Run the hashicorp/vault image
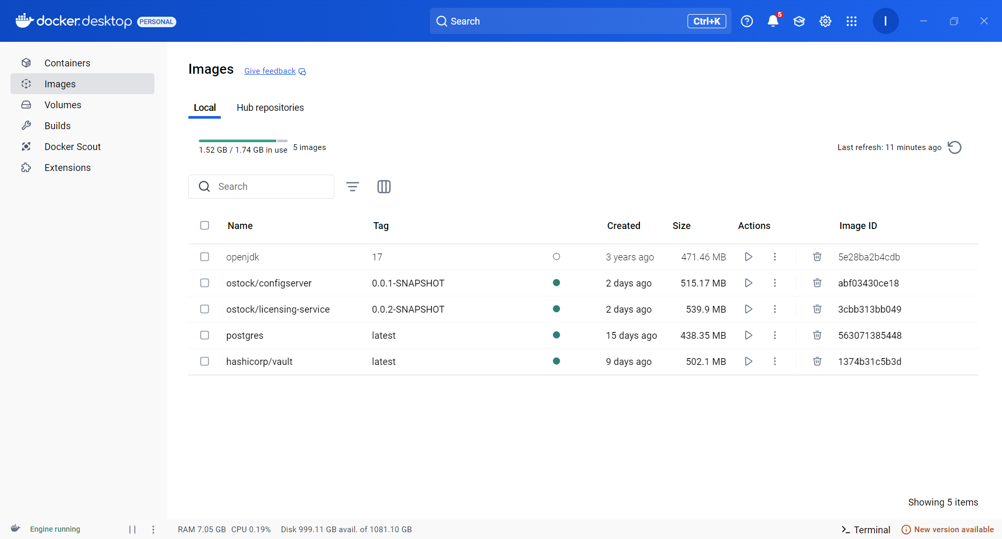The image size is (1002, 539). tap(749, 361)
